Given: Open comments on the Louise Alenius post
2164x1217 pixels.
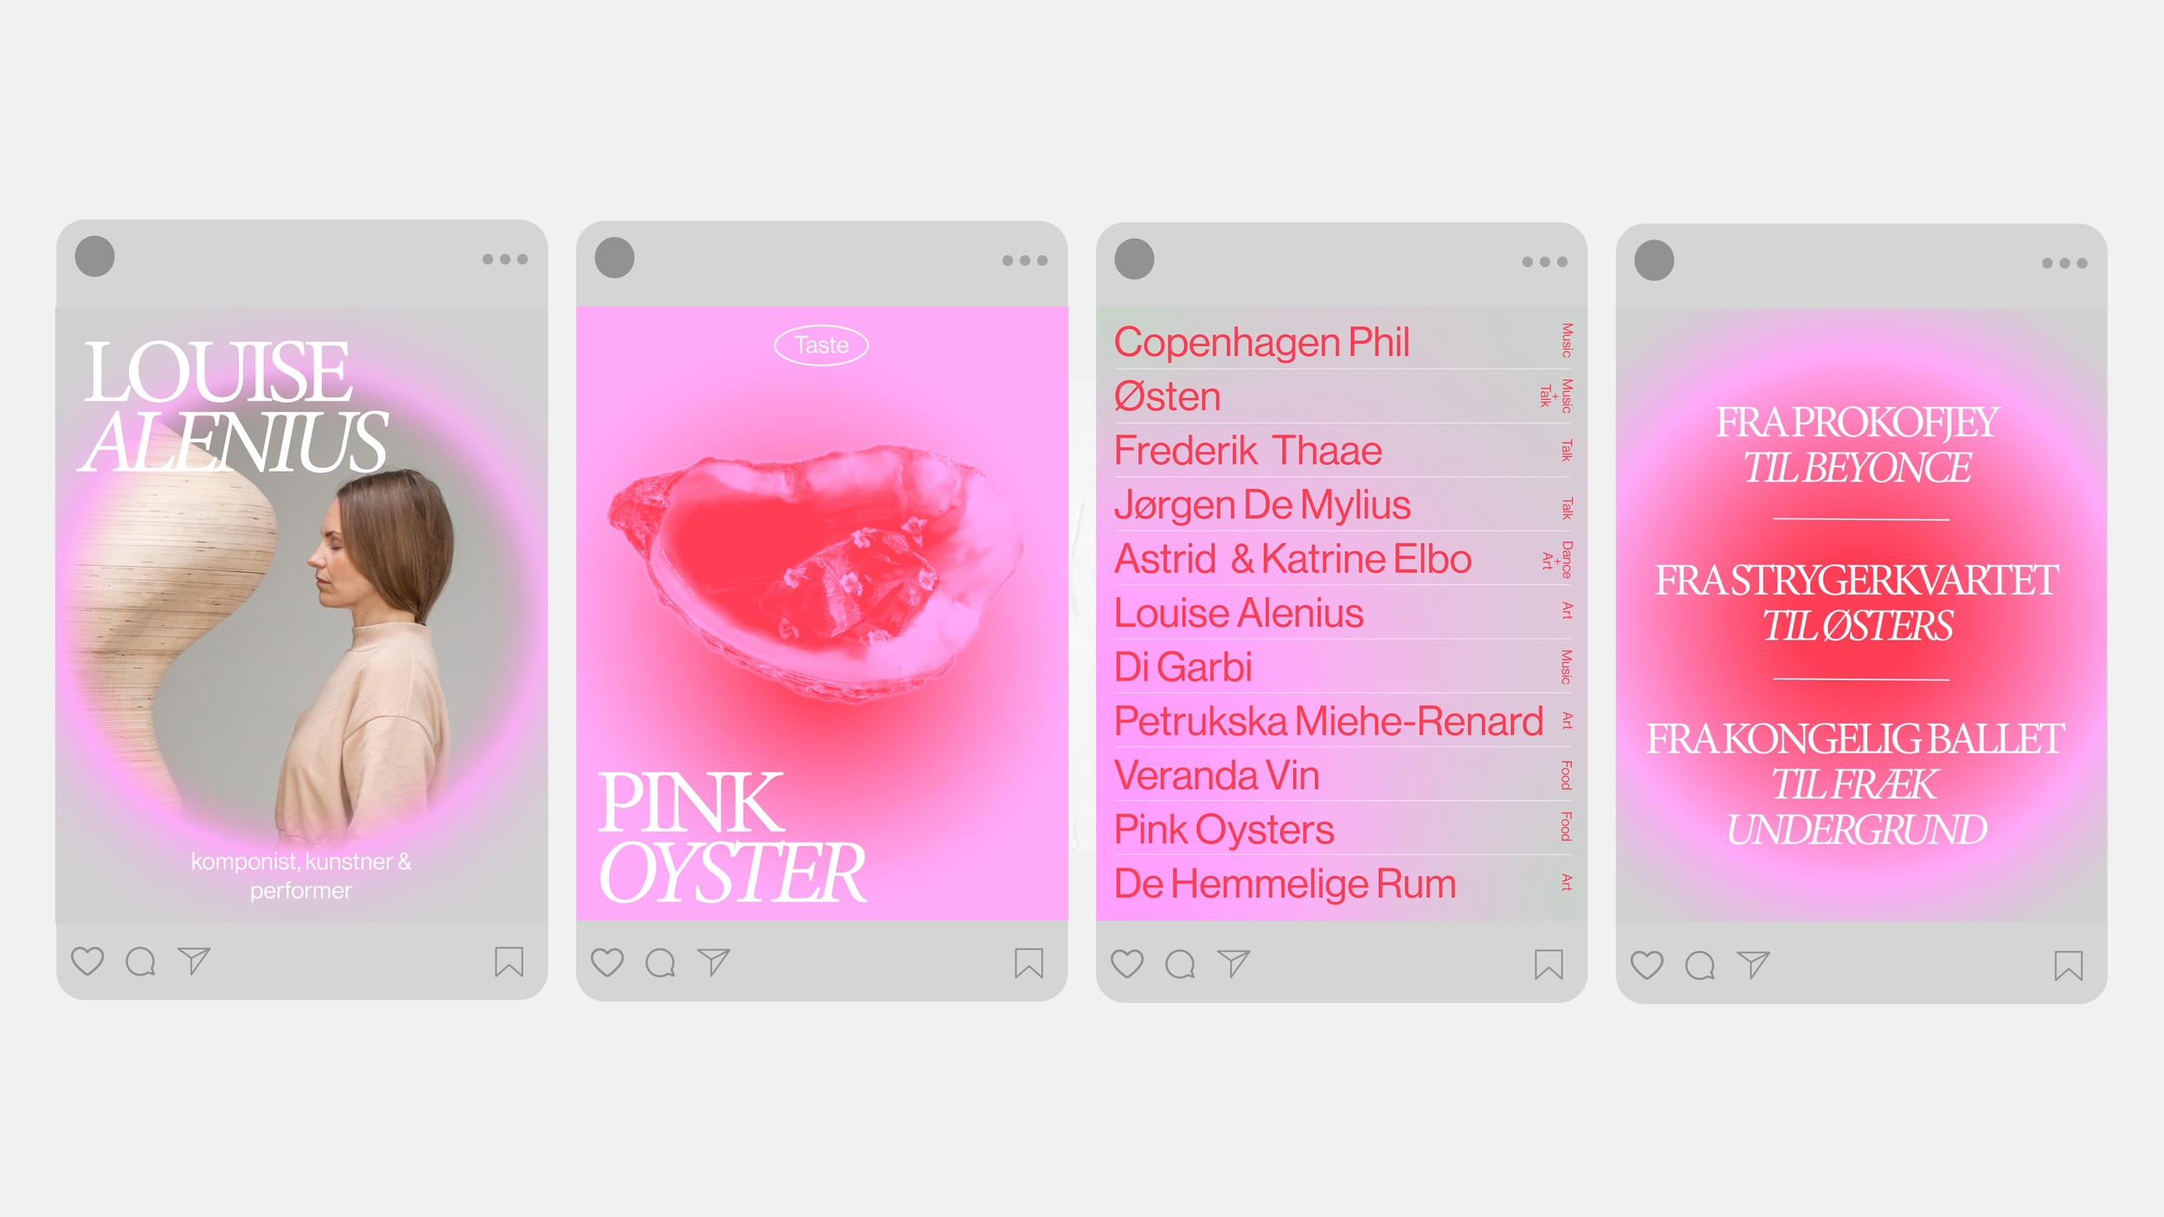Looking at the screenshot, I should pos(140,962).
